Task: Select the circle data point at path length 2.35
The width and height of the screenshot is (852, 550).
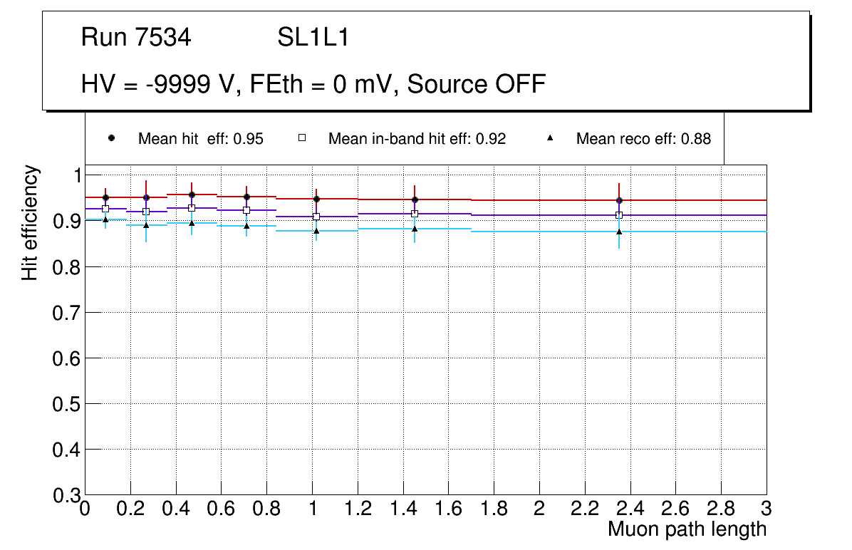Action: [x=619, y=200]
